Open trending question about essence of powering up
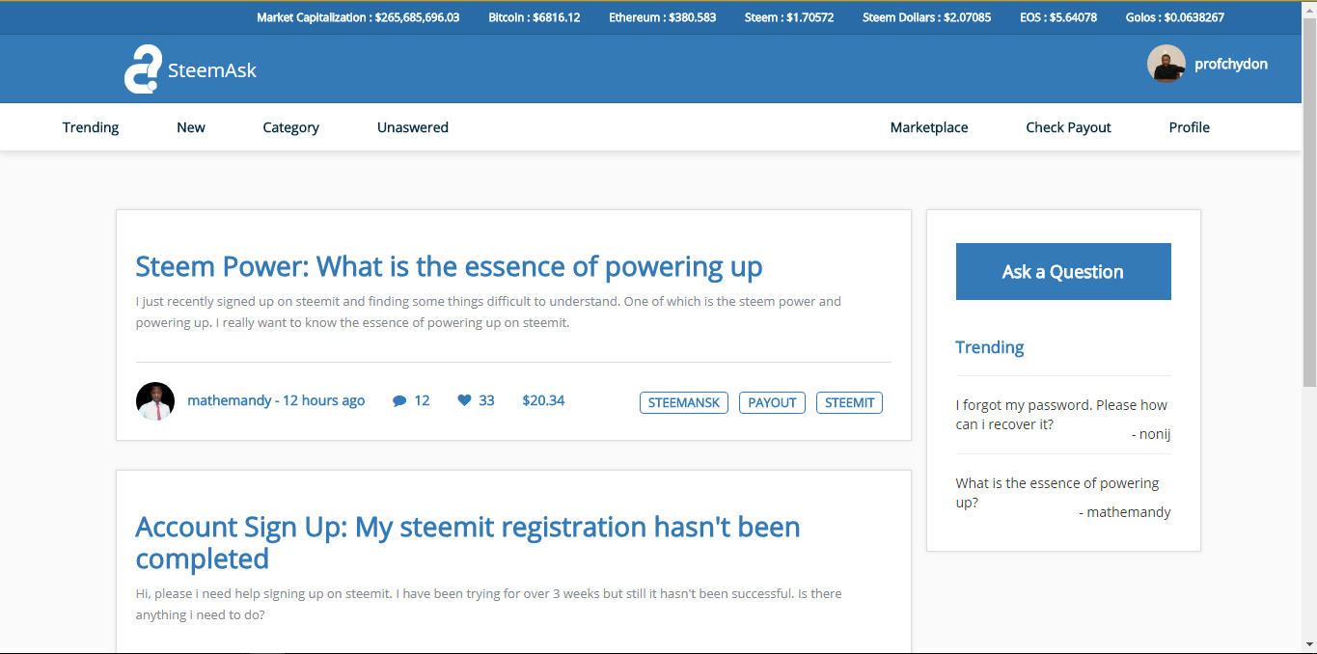 (1057, 493)
